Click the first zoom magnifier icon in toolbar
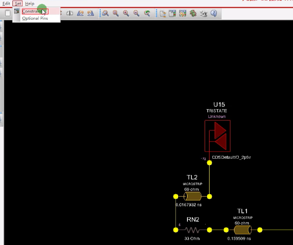This screenshot has height=245, width=293. 105,13
